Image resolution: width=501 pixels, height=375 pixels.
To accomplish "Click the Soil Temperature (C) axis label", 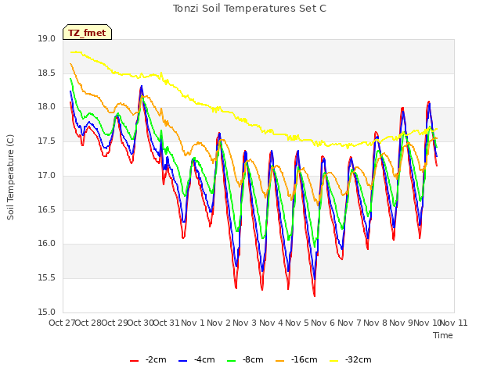I will coord(10,177).
